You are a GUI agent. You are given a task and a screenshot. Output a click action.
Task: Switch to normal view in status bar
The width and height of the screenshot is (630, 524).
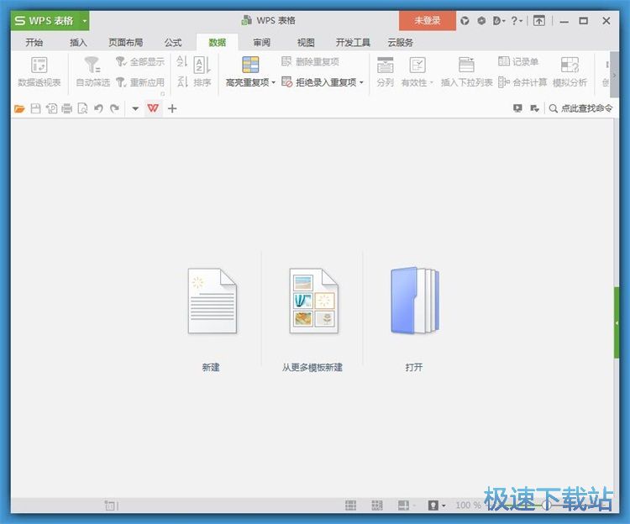(x=350, y=505)
